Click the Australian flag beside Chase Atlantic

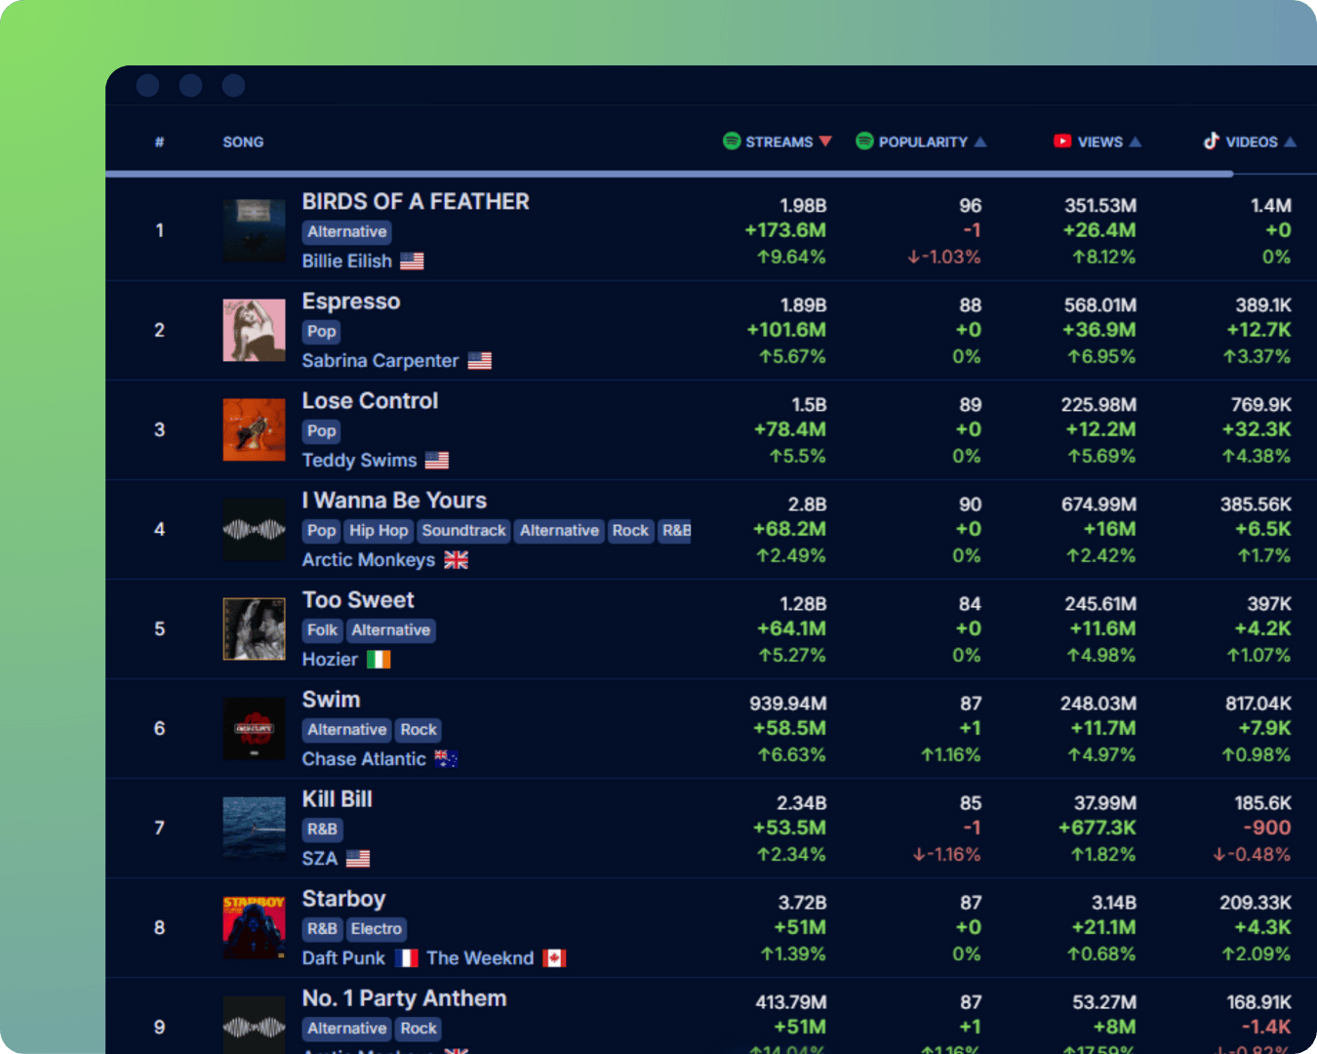click(x=445, y=758)
